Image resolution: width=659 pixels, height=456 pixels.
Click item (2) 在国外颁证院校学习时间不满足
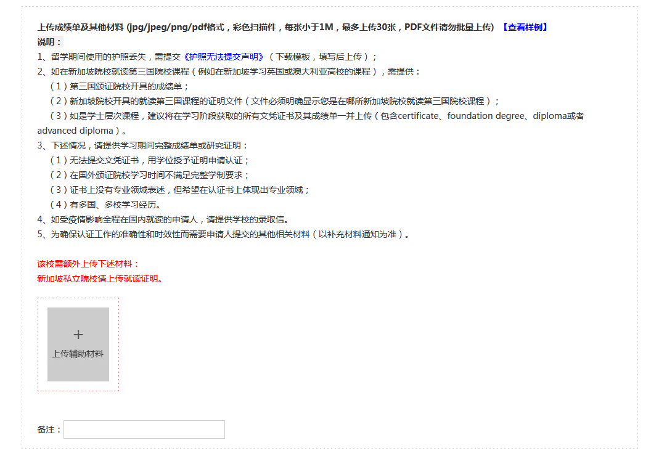[x=150, y=175]
